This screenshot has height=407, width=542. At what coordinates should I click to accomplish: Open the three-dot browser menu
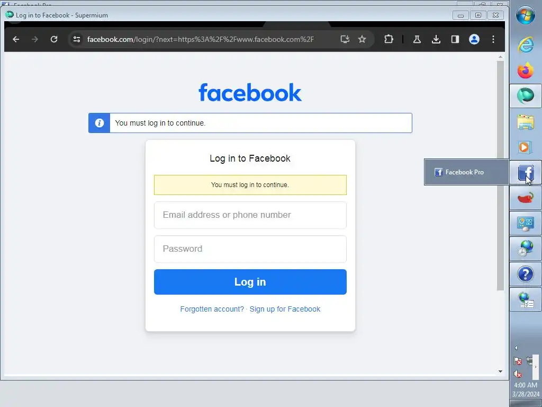click(493, 39)
